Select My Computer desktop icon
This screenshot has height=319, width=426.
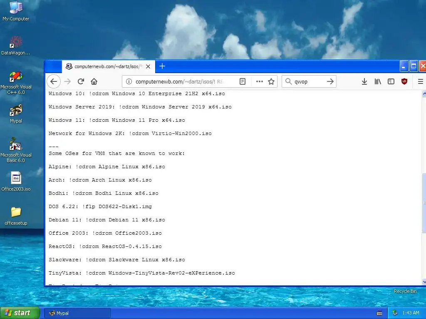click(16, 11)
